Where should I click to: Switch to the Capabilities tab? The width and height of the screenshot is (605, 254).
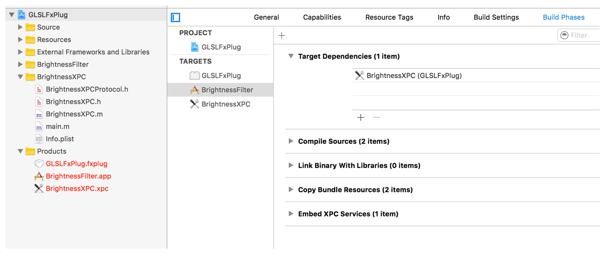322,17
